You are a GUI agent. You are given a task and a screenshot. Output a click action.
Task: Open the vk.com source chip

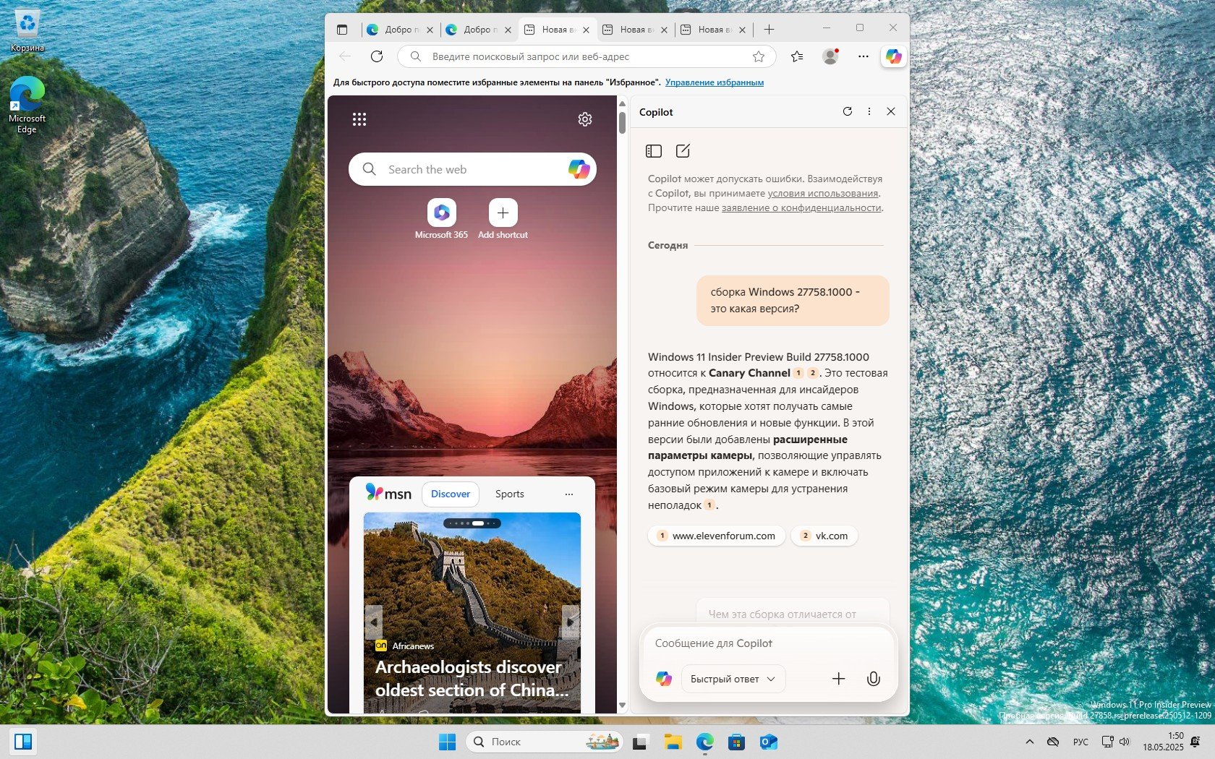pyautogui.click(x=824, y=536)
